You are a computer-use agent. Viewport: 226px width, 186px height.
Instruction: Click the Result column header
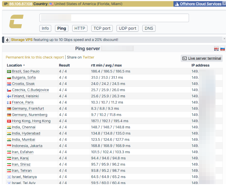point(64,65)
